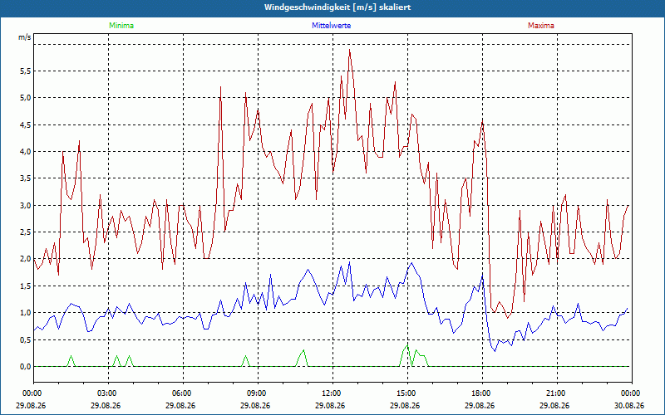The width and height of the screenshot is (665, 415).
Task: Click the Mittelwerte legend label
Action: [x=331, y=26]
